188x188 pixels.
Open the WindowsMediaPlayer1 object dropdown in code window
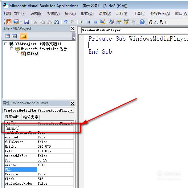(134, 30)
